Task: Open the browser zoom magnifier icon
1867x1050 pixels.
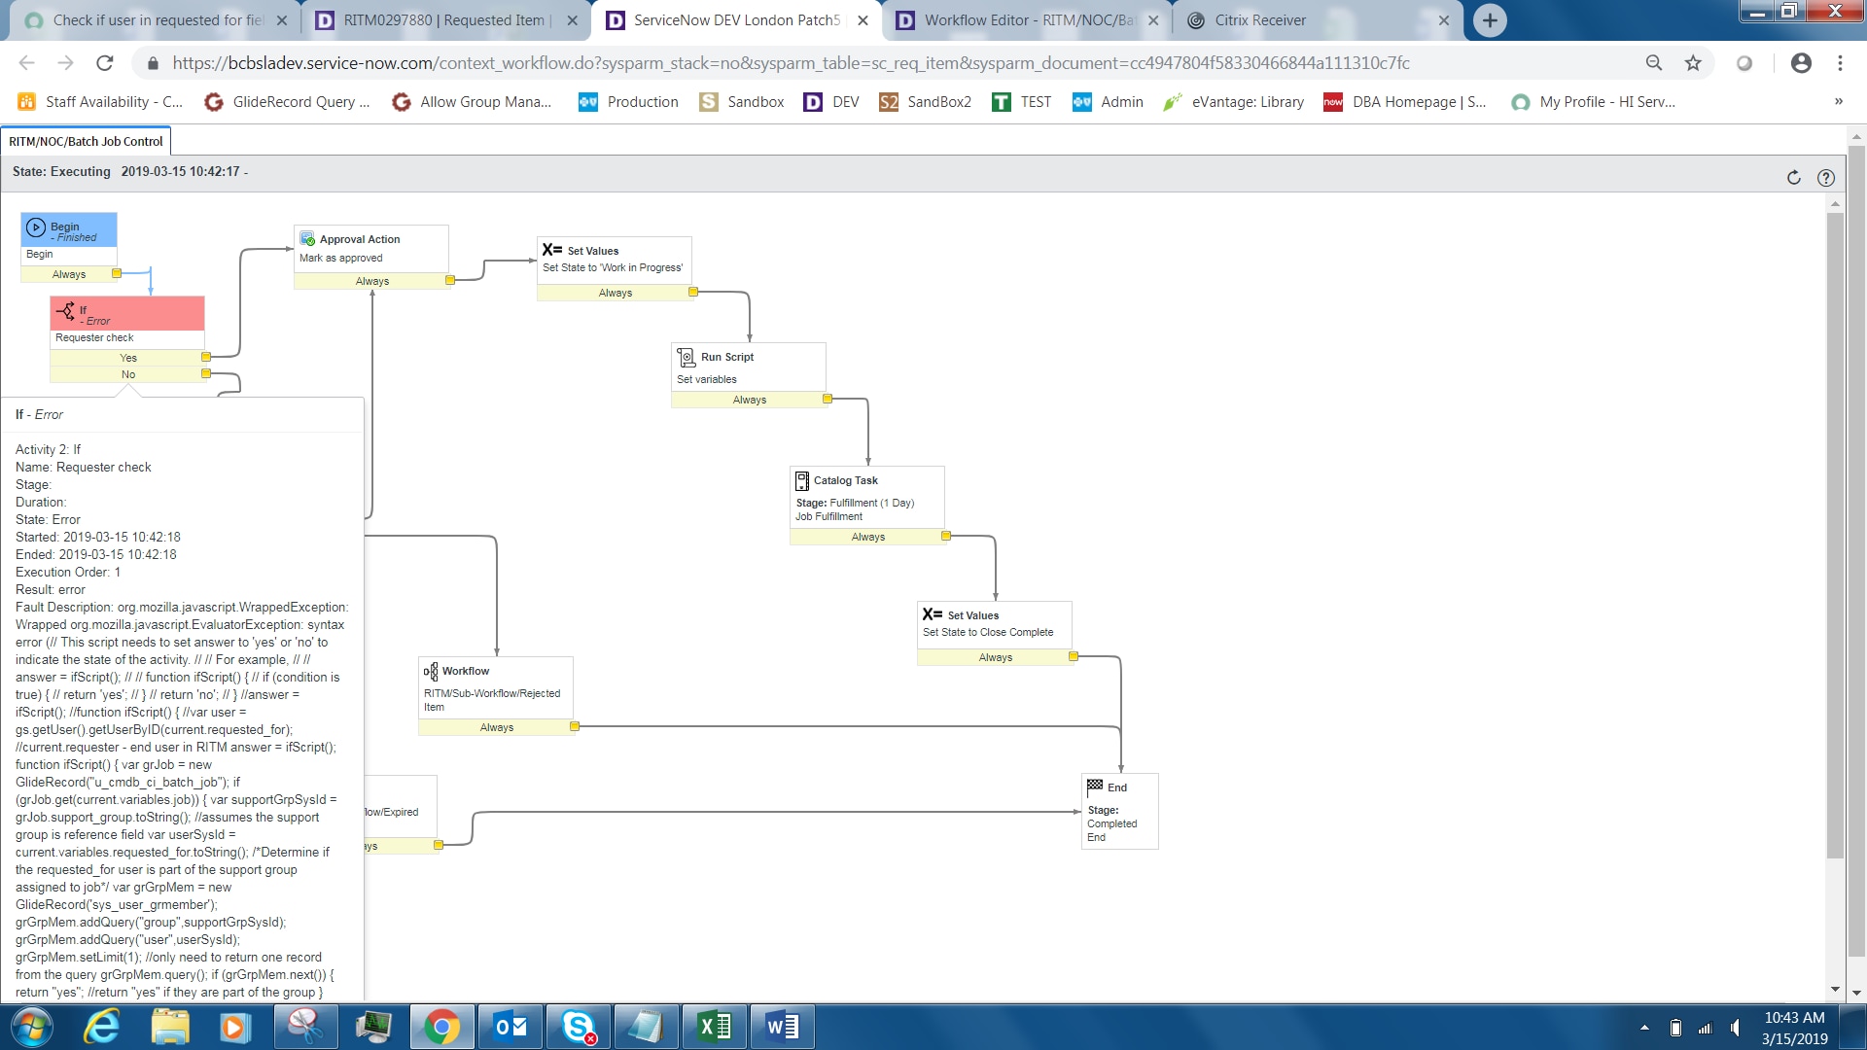Action: tap(1654, 63)
